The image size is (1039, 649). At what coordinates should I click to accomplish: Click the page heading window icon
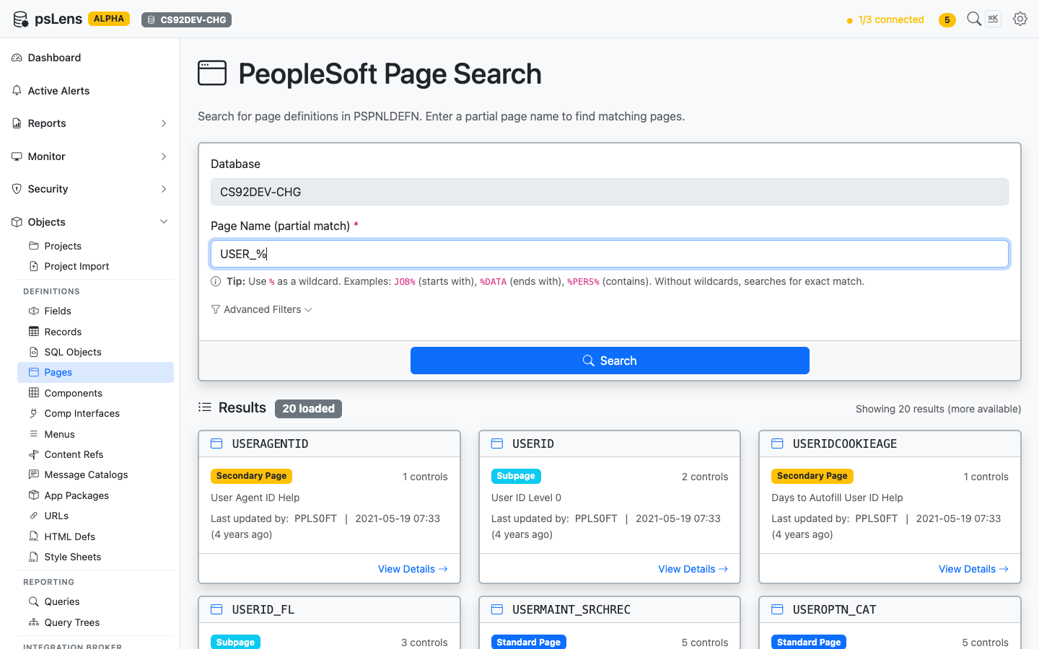pos(212,73)
